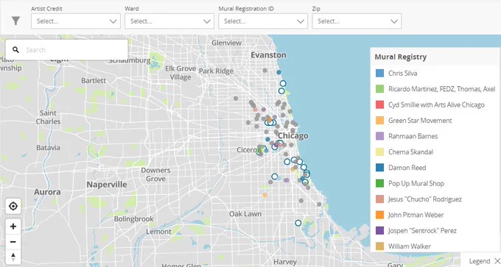This screenshot has width=501, height=267.
Task: Click the filter funnel icon
Action: [15, 21]
